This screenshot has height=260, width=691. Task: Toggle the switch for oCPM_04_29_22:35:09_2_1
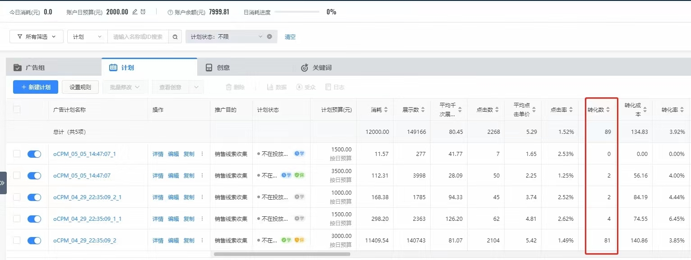[x=34, y=197]
